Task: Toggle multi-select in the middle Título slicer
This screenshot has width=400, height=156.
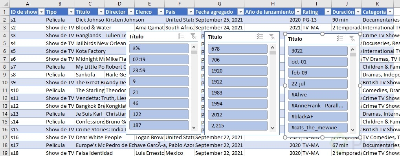Action: tap(260, 36)
